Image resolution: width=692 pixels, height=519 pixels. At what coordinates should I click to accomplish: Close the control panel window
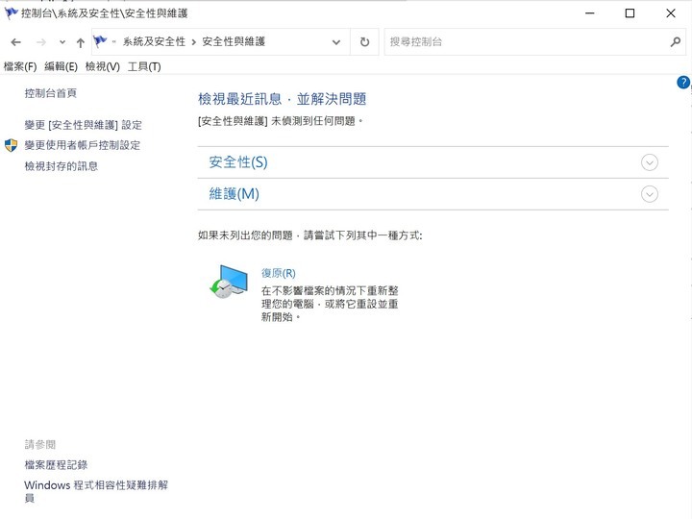click(671, 13)
